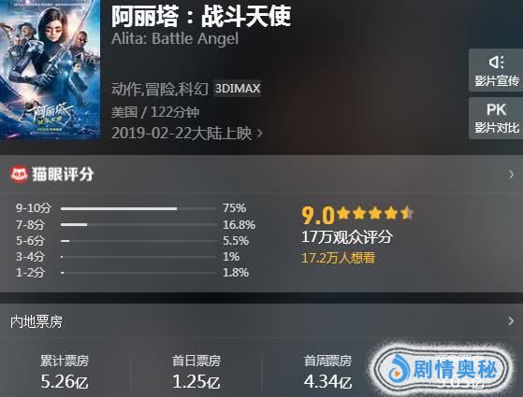
Task: Select the 首周票房 4.34亿 figure
Action: click(x=327, y=382)
